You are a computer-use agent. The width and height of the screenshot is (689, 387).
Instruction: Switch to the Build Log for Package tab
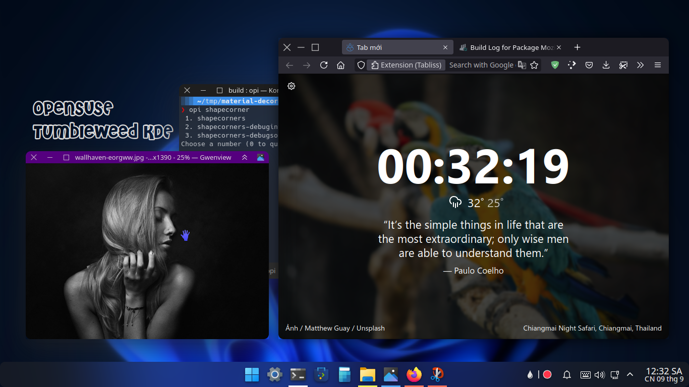510,47
